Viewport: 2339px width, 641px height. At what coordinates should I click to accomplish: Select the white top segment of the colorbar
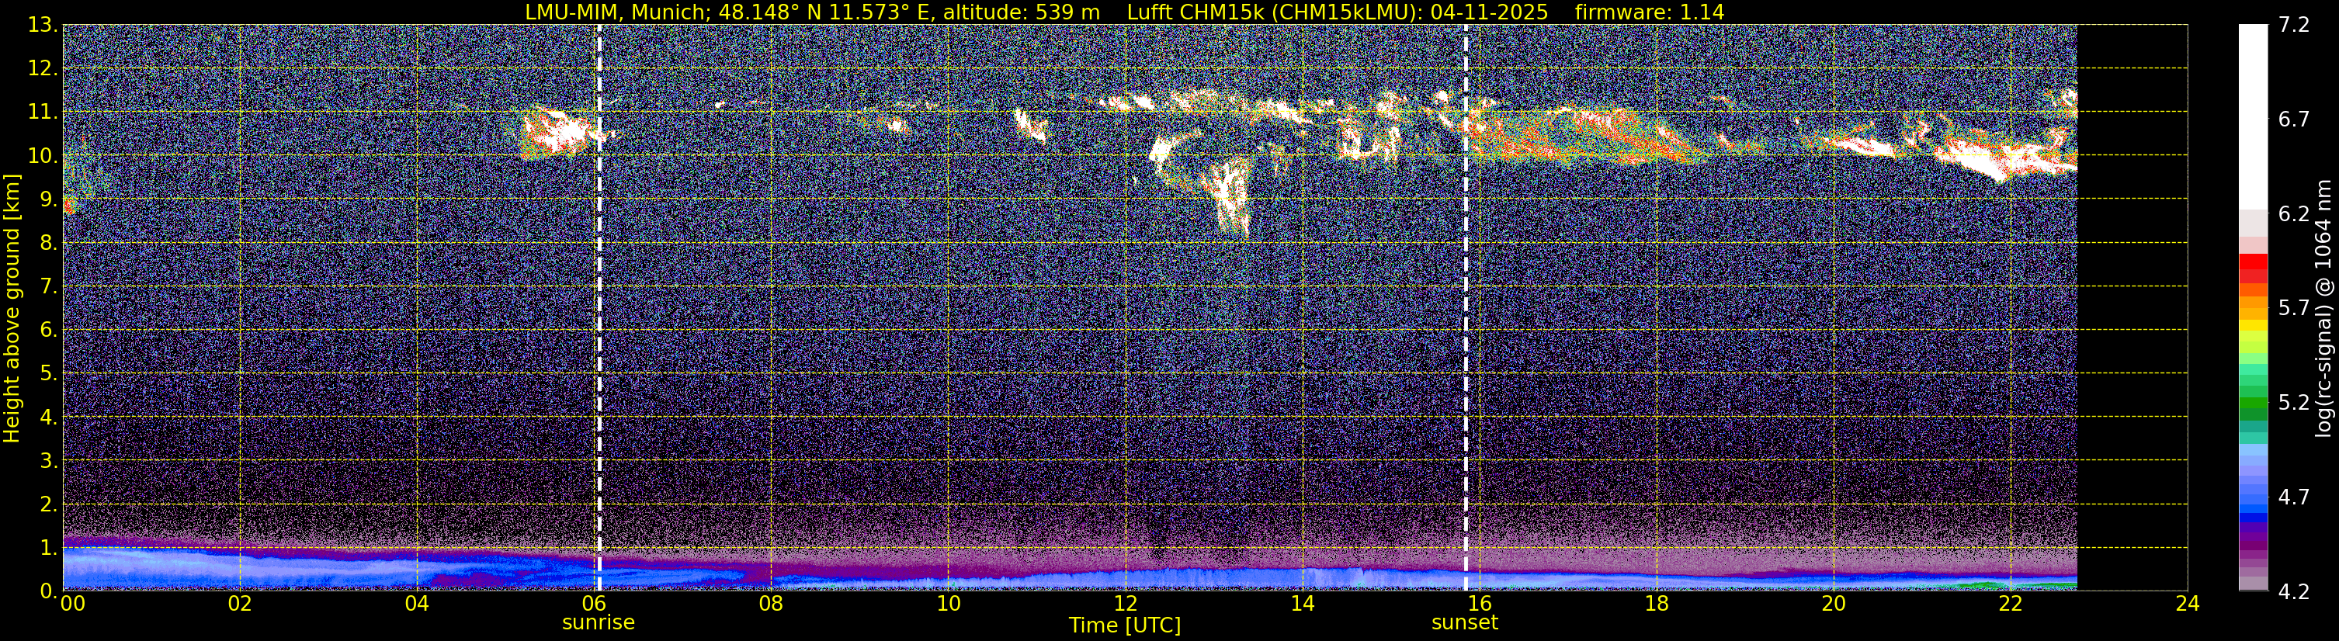coord(2254,118)
